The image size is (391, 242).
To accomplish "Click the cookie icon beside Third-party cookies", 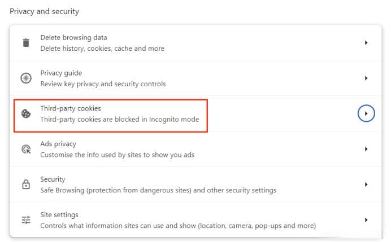I will 26,113.
